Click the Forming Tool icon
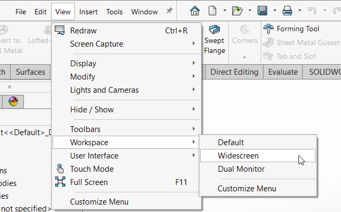 click(268, 29)
